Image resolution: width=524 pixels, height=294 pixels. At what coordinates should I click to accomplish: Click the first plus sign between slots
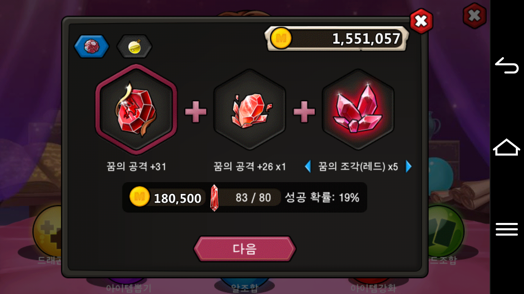[196, 111]
